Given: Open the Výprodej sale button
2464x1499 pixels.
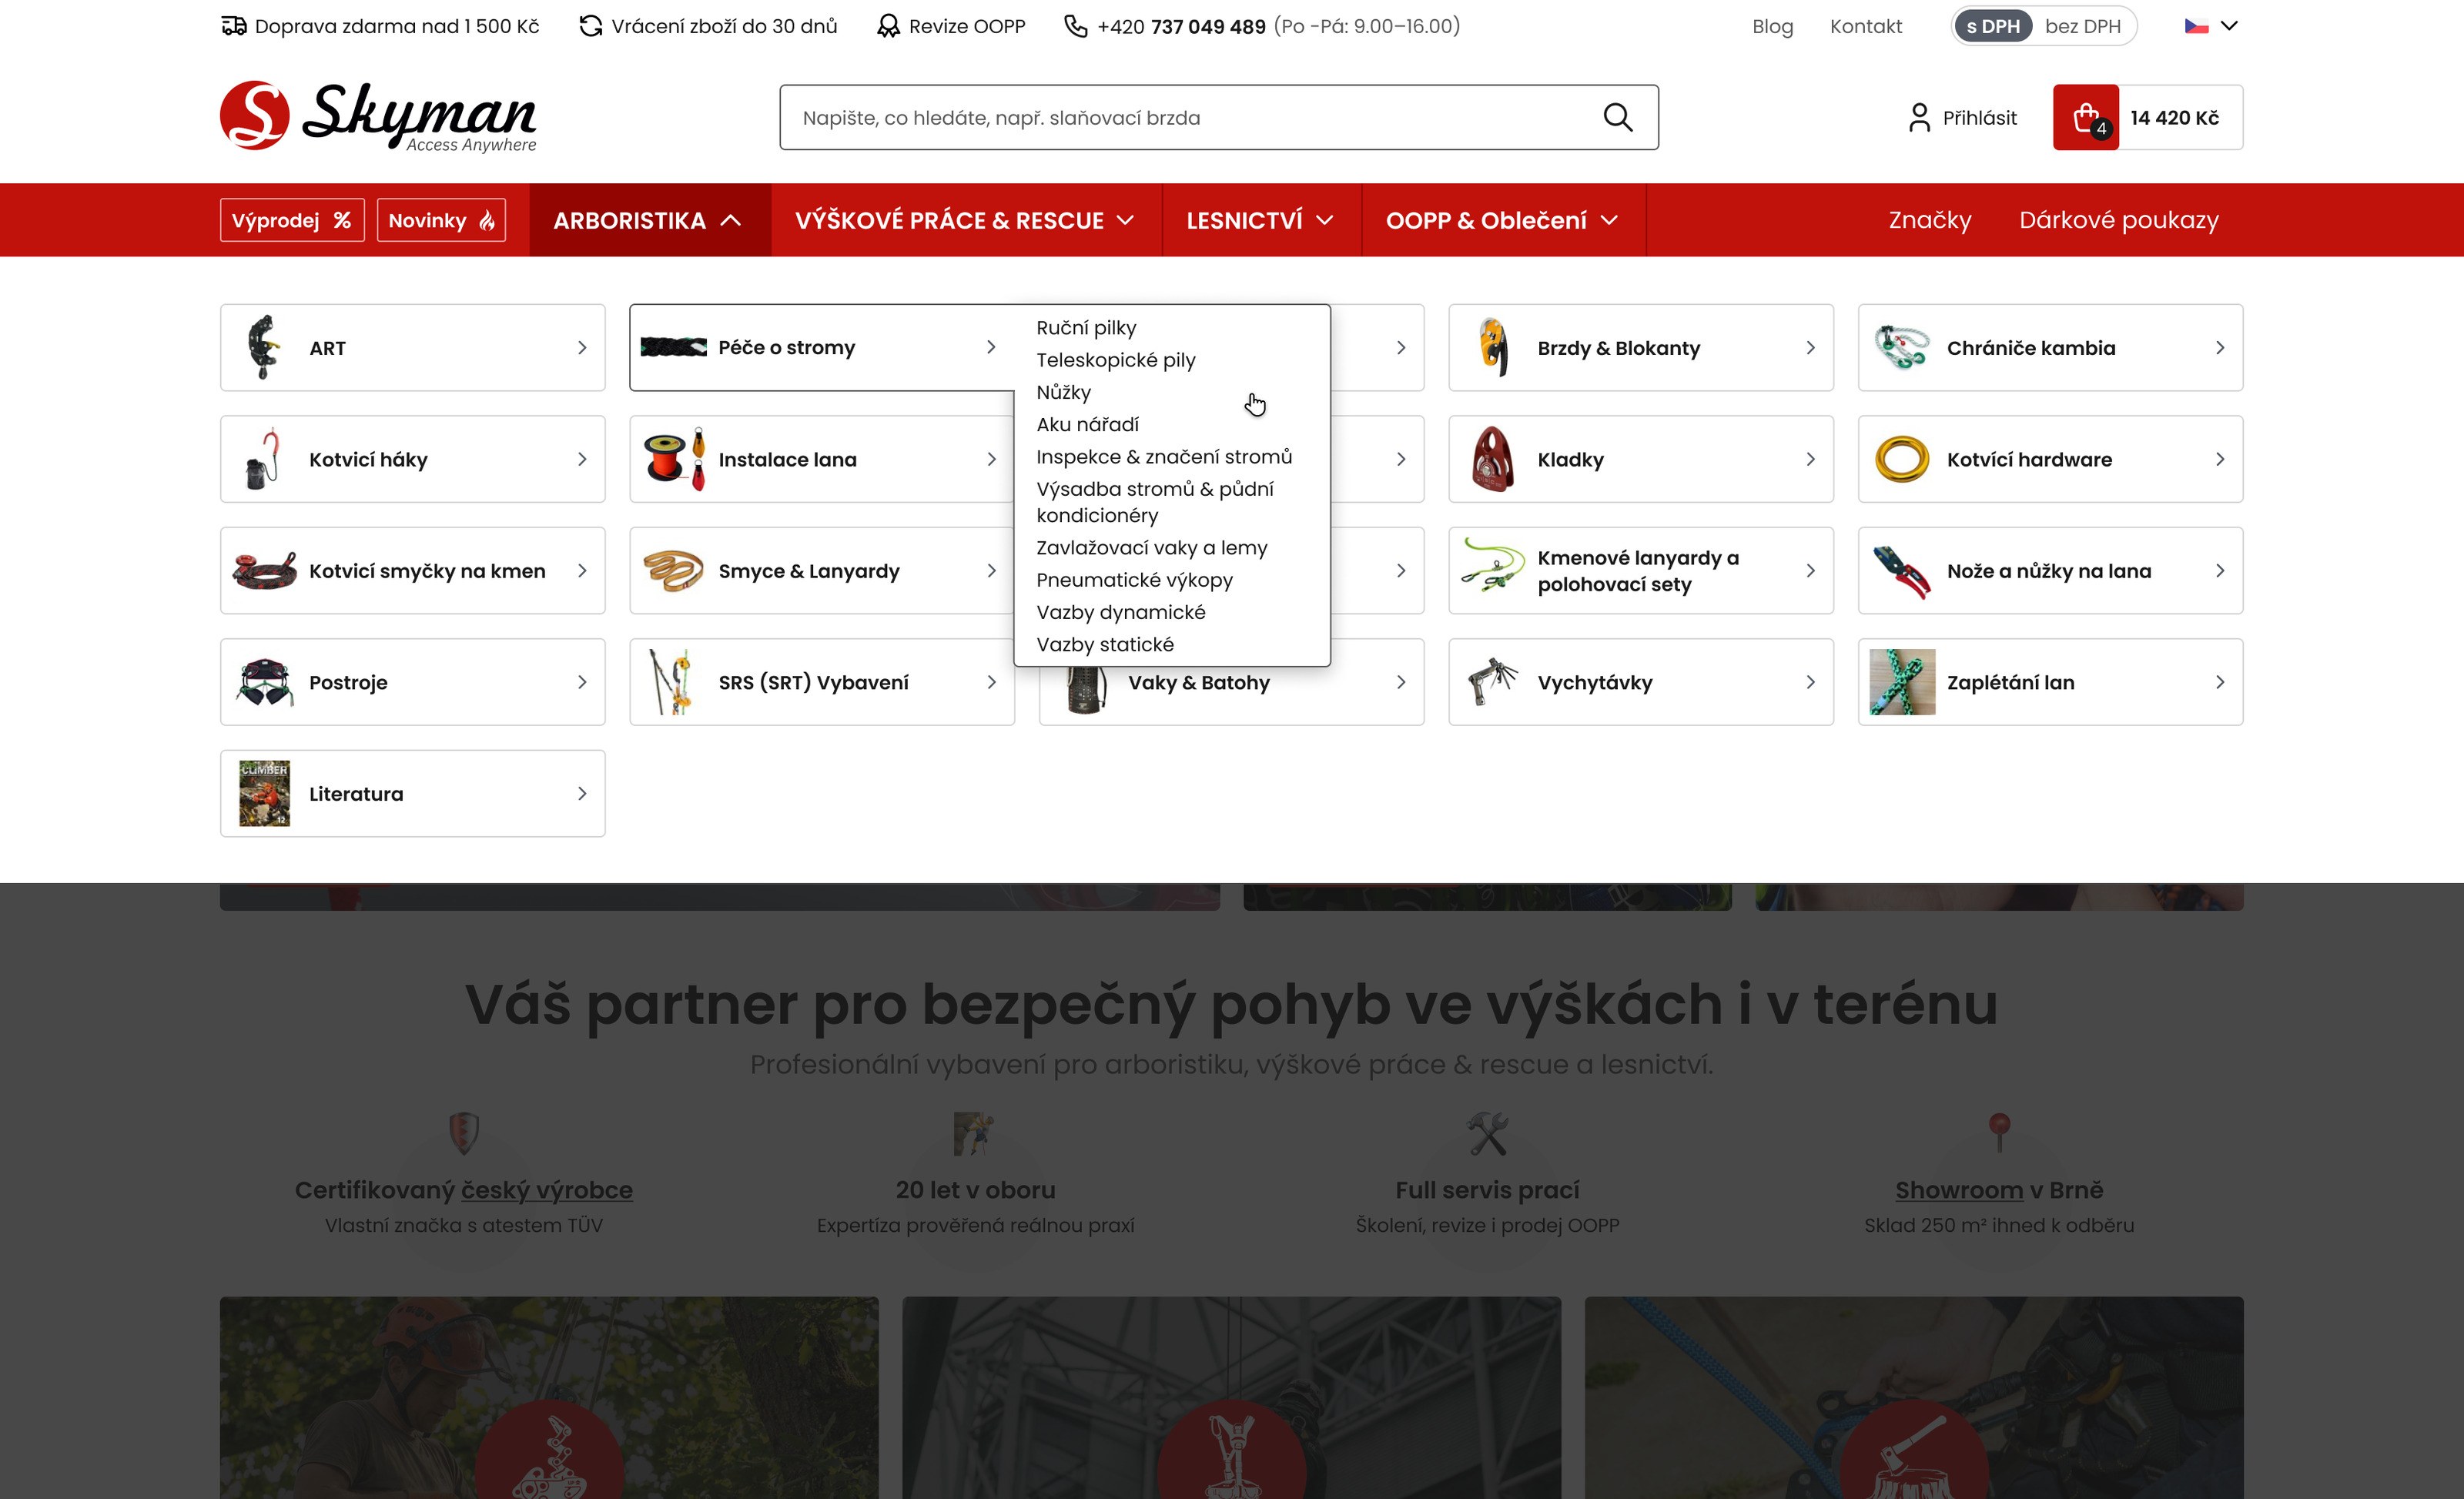Looking at the screenshot, I should pyautogui.click(x=292, y=220).
